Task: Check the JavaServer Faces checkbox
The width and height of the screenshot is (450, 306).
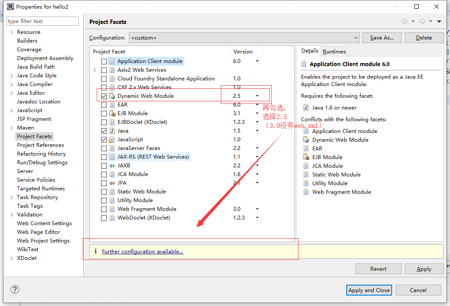Action: tap(104, 148)
